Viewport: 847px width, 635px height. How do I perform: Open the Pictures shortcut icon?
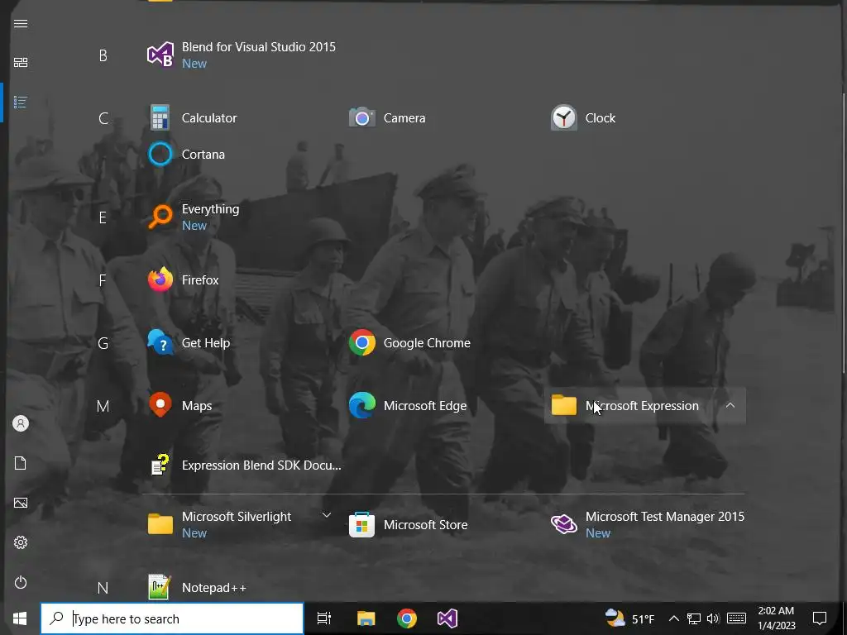(21, 503)
